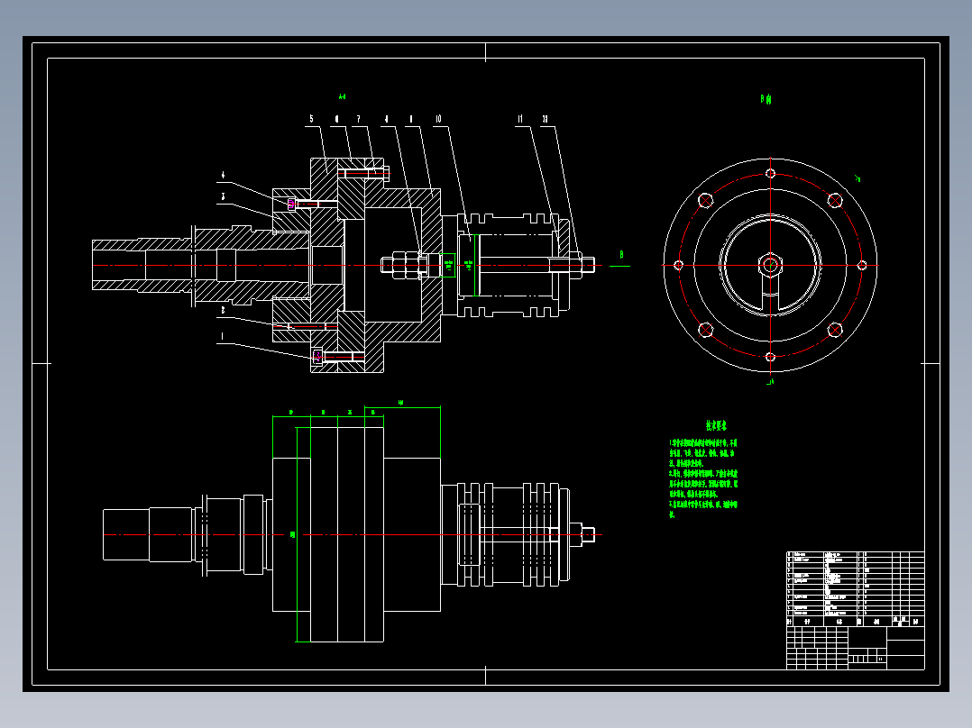The height and width of the screenshot is (728, 972).
Task: Click the lower magenta screw head in section view
Action: (317, 356)
